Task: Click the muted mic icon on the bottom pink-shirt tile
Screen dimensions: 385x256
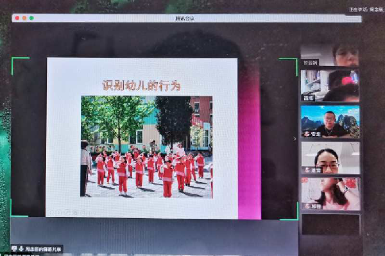Action: coord(307,206)
